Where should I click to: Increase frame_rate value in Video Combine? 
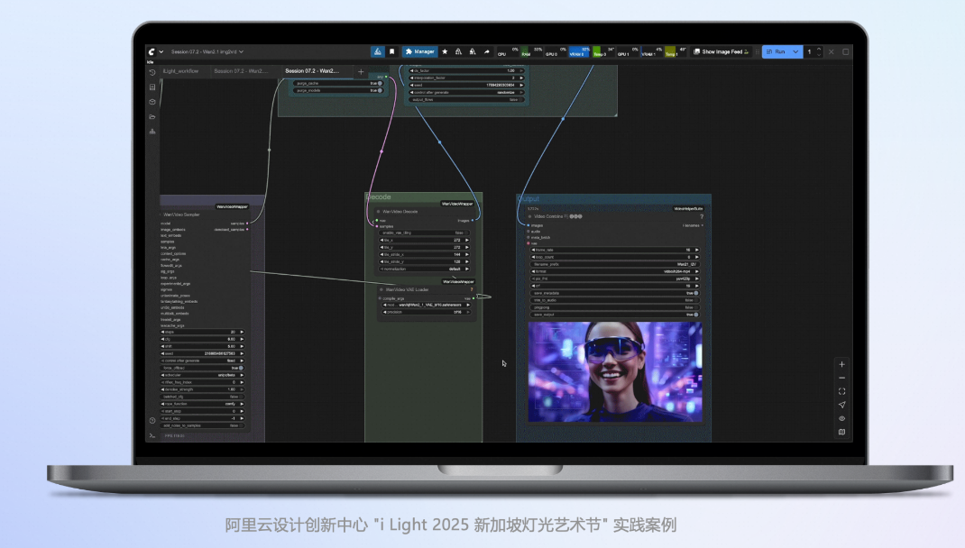coord(696,250)
